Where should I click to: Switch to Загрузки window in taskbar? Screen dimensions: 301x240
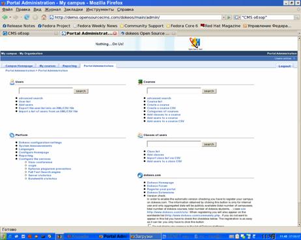[145, 237]
